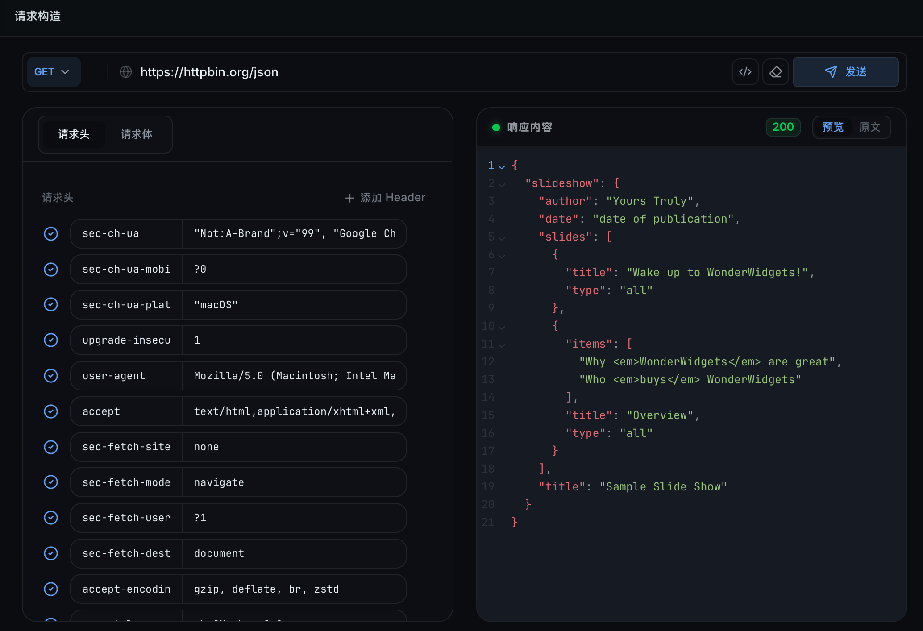The height and width of the screenshot is (631, 923).
Task: Collapse the JSON fold at line 10
Action: pyautogui.click(x=503, y=327)
